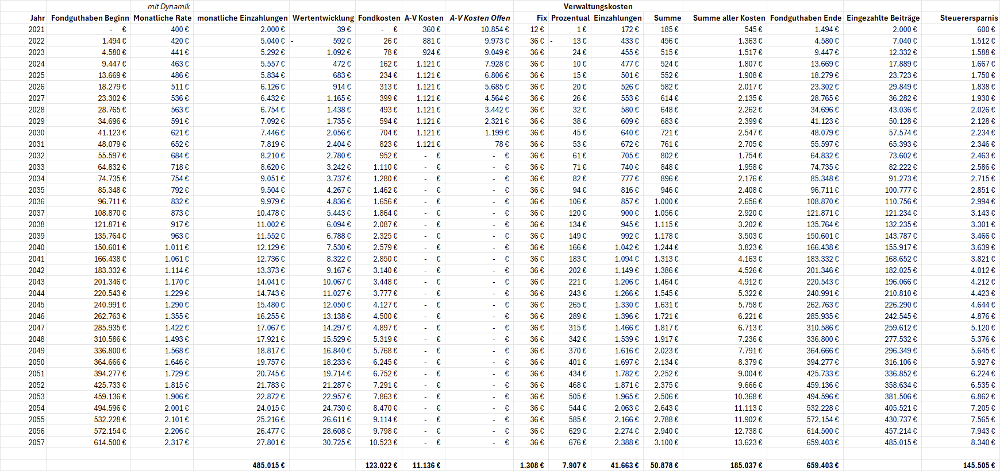1000x471 pixels.
Task: Select the 10.854 € A-V Kosten Offen cell
Action: coord(495,29)
